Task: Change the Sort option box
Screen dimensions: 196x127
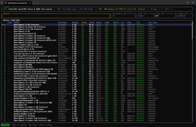Action: point(145,16)
